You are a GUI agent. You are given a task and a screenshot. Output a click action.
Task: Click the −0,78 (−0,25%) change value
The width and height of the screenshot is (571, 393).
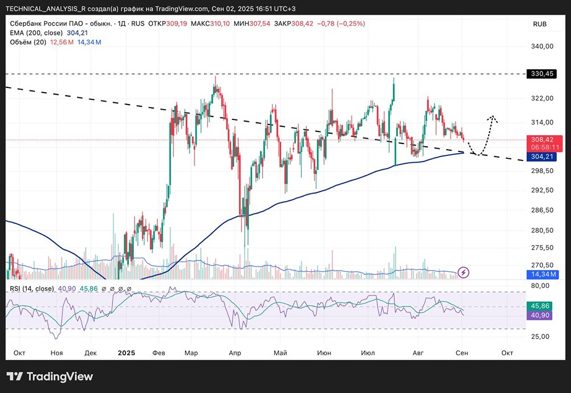(x=341, y=23)
